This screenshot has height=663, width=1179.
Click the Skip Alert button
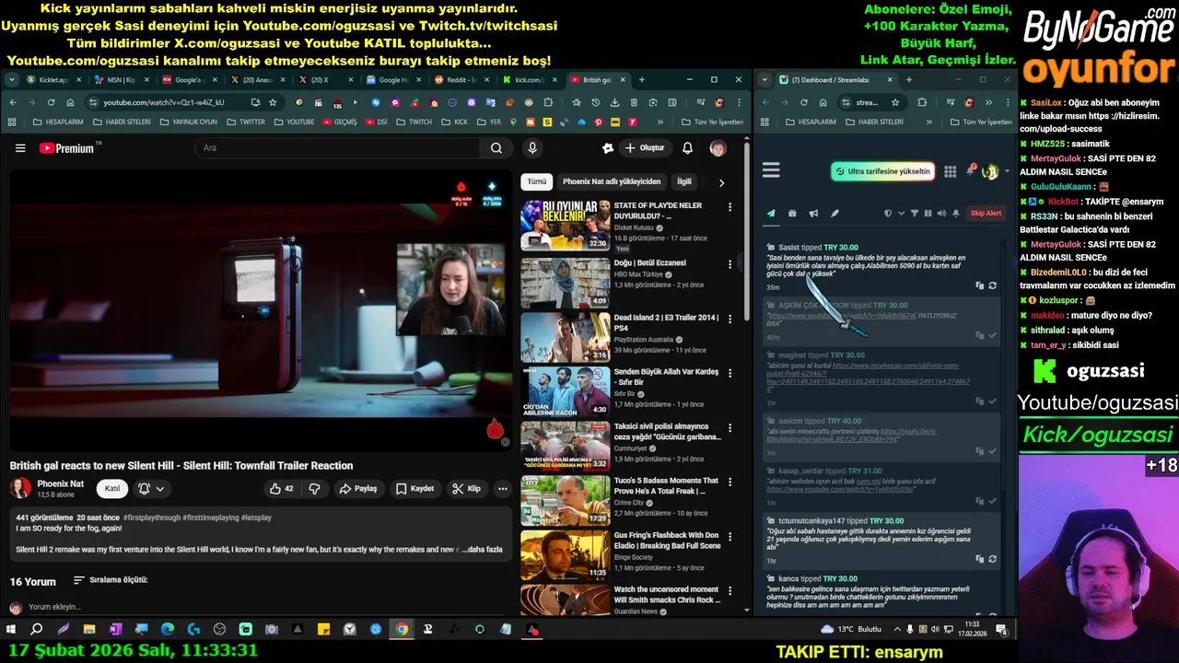tap(986, 214)
